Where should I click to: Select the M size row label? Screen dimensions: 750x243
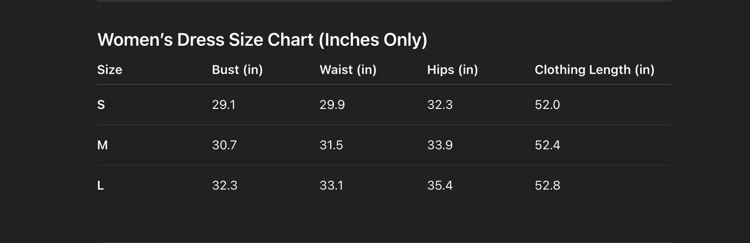click(102, 145)
